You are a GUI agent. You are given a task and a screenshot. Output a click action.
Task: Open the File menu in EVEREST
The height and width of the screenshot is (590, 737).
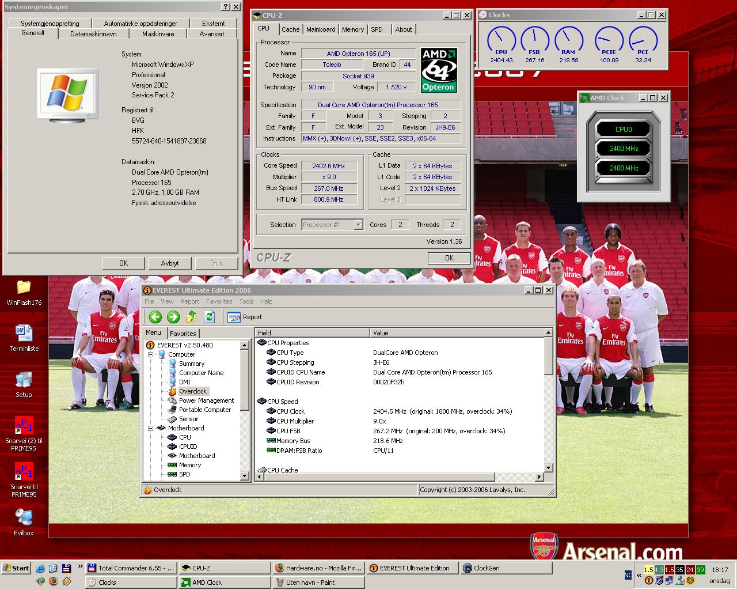(149, 301)
